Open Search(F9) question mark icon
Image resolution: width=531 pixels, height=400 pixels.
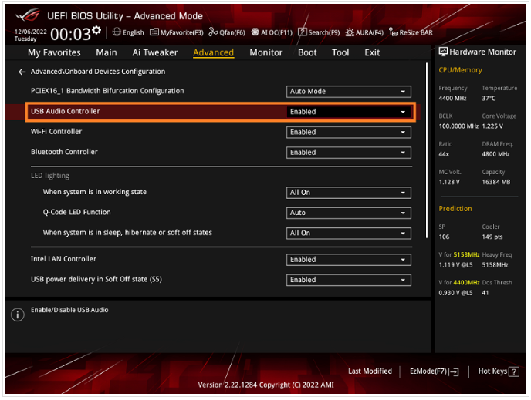[x=302, y=32]
